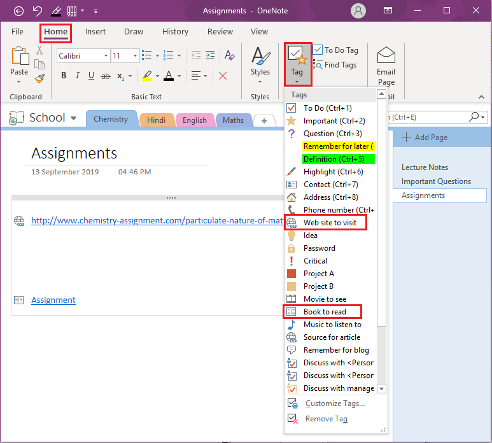The height and width of the screenshot is (443, 492).
Task: Cut selection with the scissors icon
Action: click(x=39, y=50)
